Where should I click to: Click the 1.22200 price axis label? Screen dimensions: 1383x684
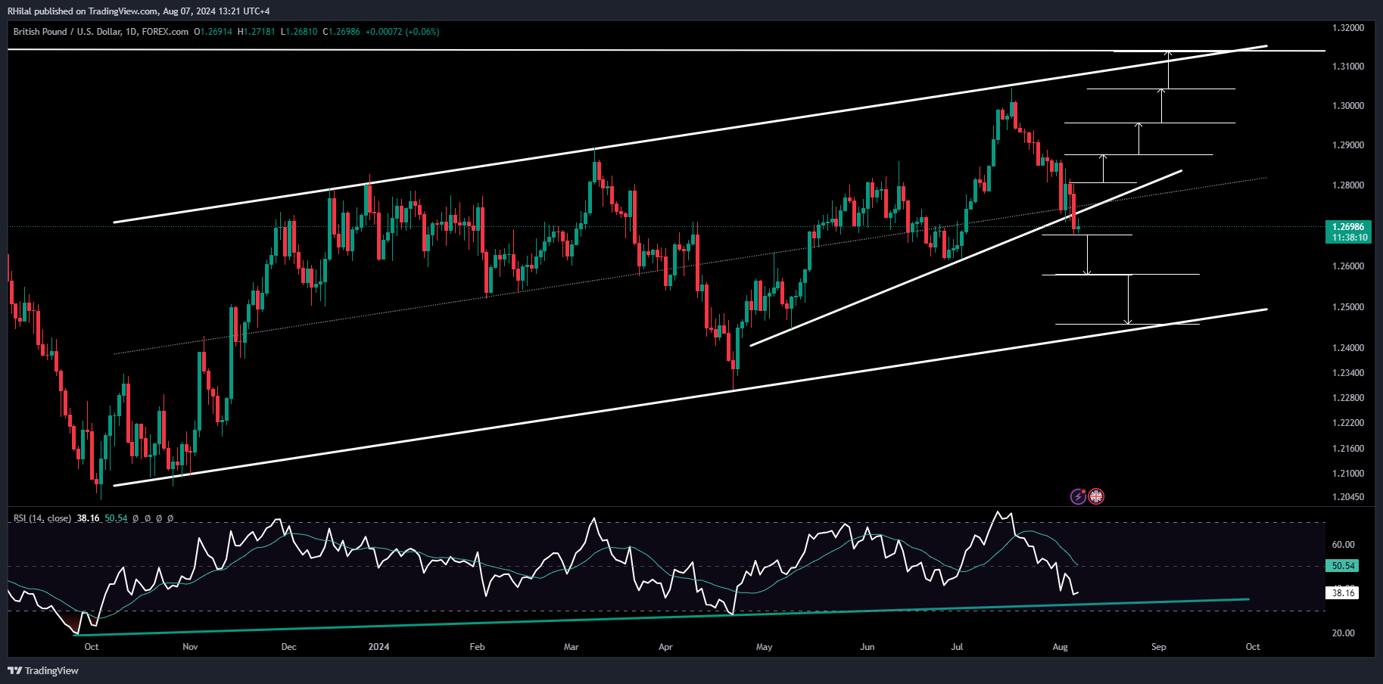tap(1348, 423)
